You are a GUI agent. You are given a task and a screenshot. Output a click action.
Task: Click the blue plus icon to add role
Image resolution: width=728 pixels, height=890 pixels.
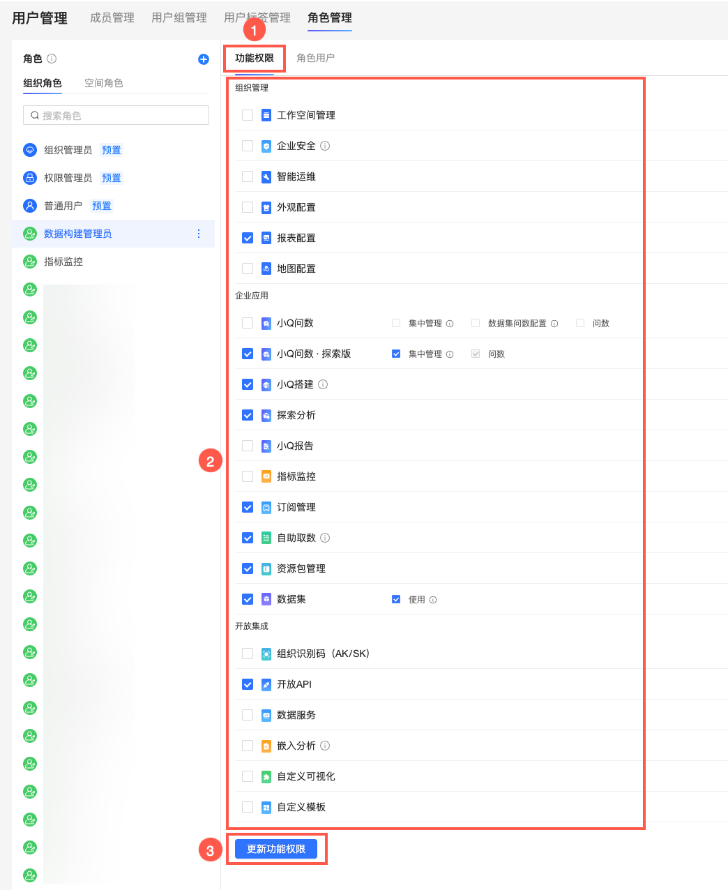(204, 59)
